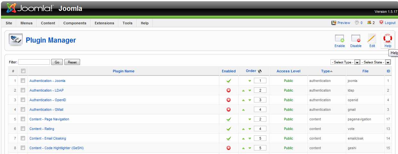This screenshot has width=398, height=154.
Task: Sort by Access Level column header
Action: pyautogui.click(x=288, y=71)
